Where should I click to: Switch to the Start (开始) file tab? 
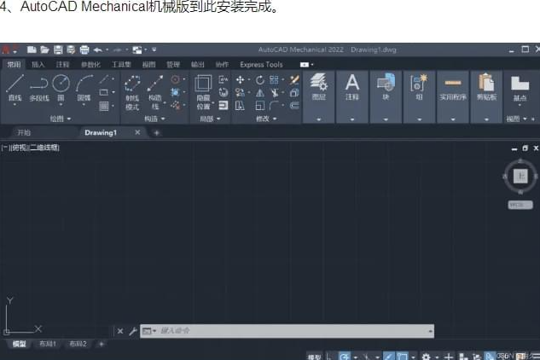(x=24, y=132)
